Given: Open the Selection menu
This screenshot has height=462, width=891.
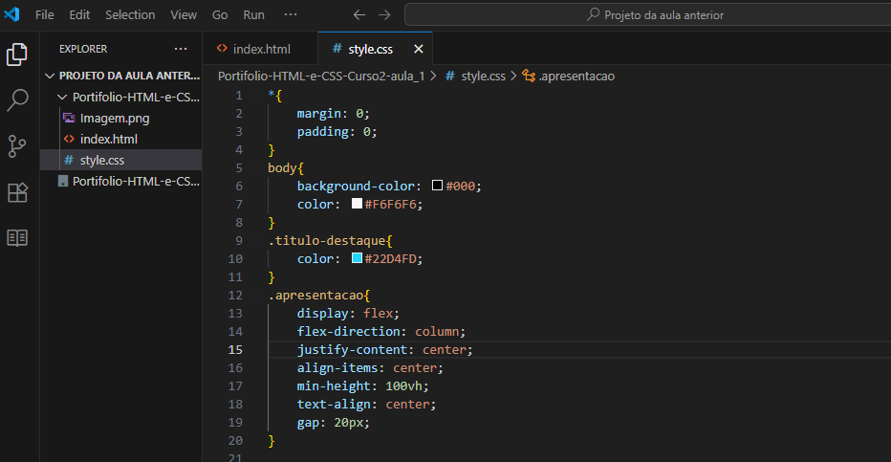Looking at the screenshot, I should click(130, 14).
